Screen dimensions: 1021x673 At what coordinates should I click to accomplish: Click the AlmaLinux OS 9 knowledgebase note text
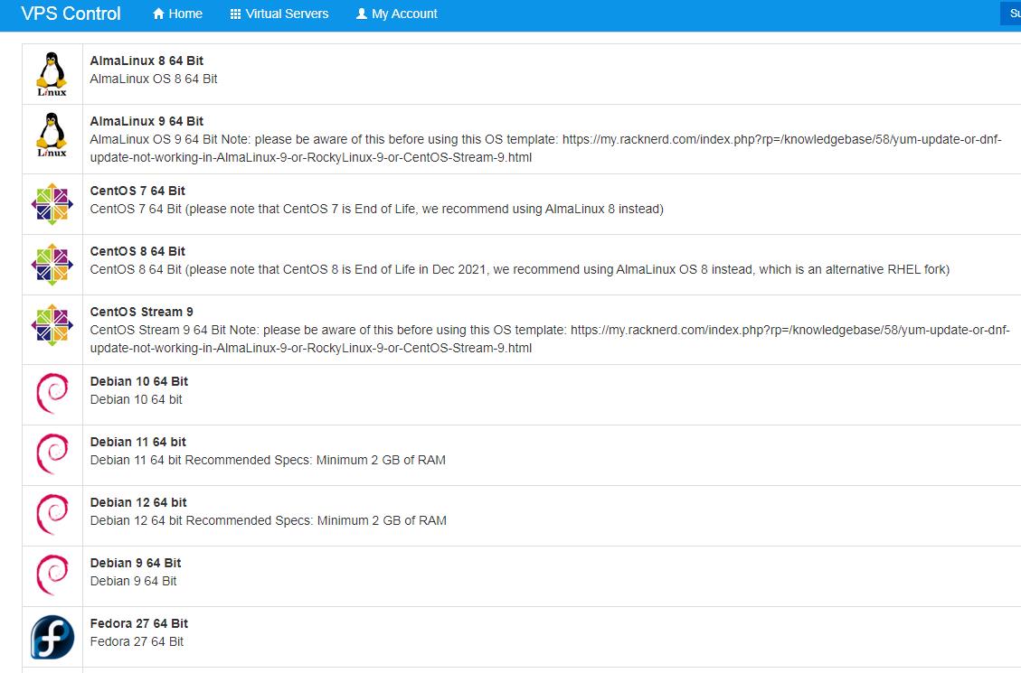(545, 148)
